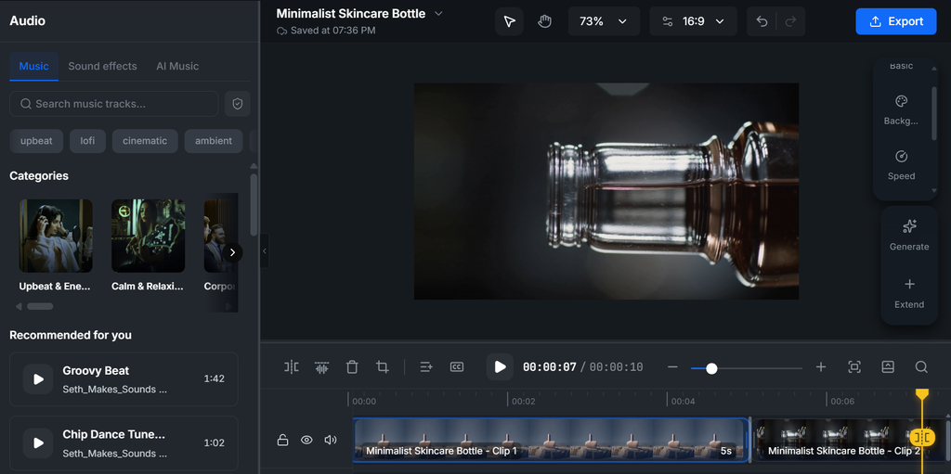The height and width of the screenshot is (474, 951).
Task: Click the yellow playhead marker top
Action: pos(922,394)
